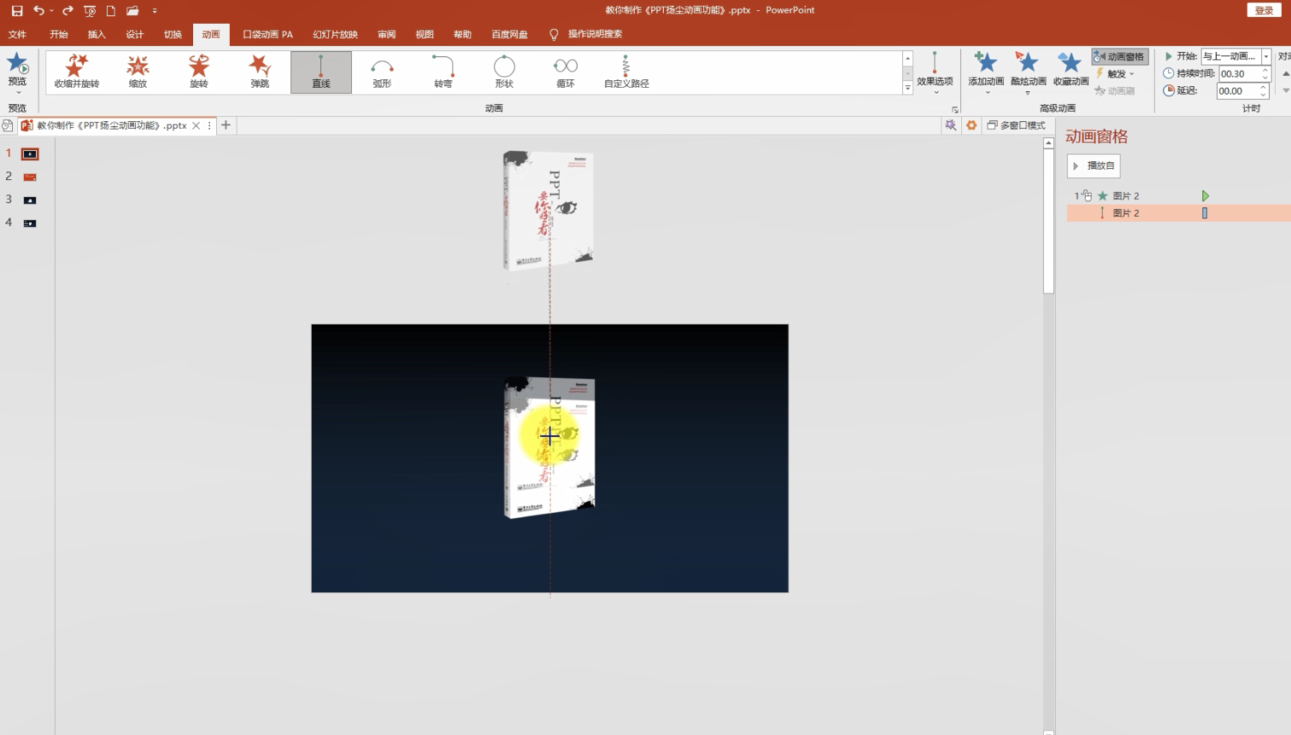Click the orange gear settings icon
Viewport: 1291px width, 735px height.
[x=971, y=125]
